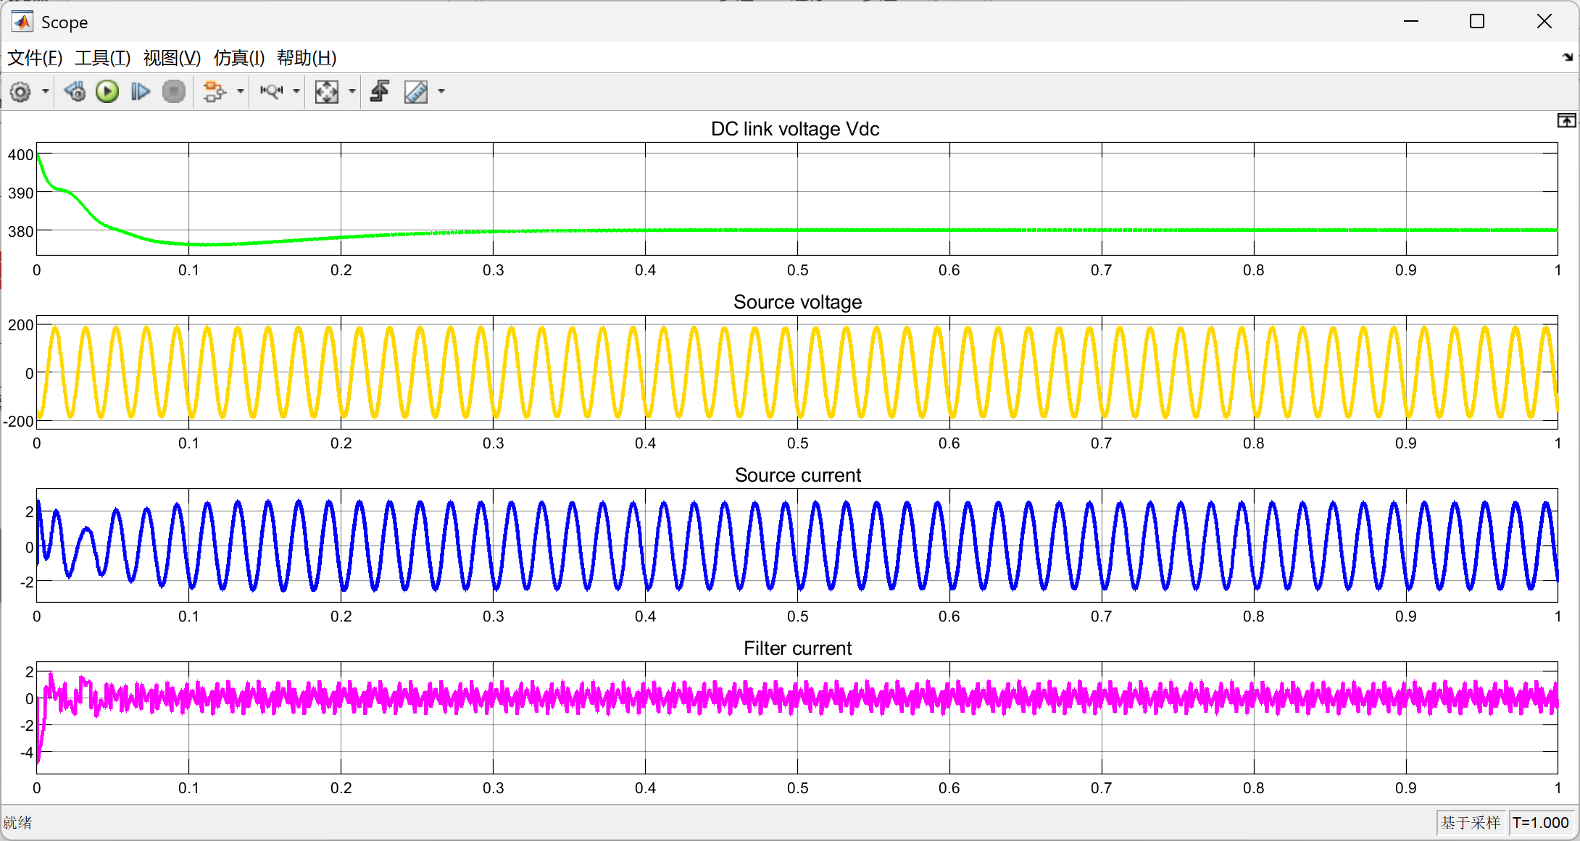This screenshot has height=841, width=1580.
Task: Open the Scope configuration properties gear
Action: (20, 92)
